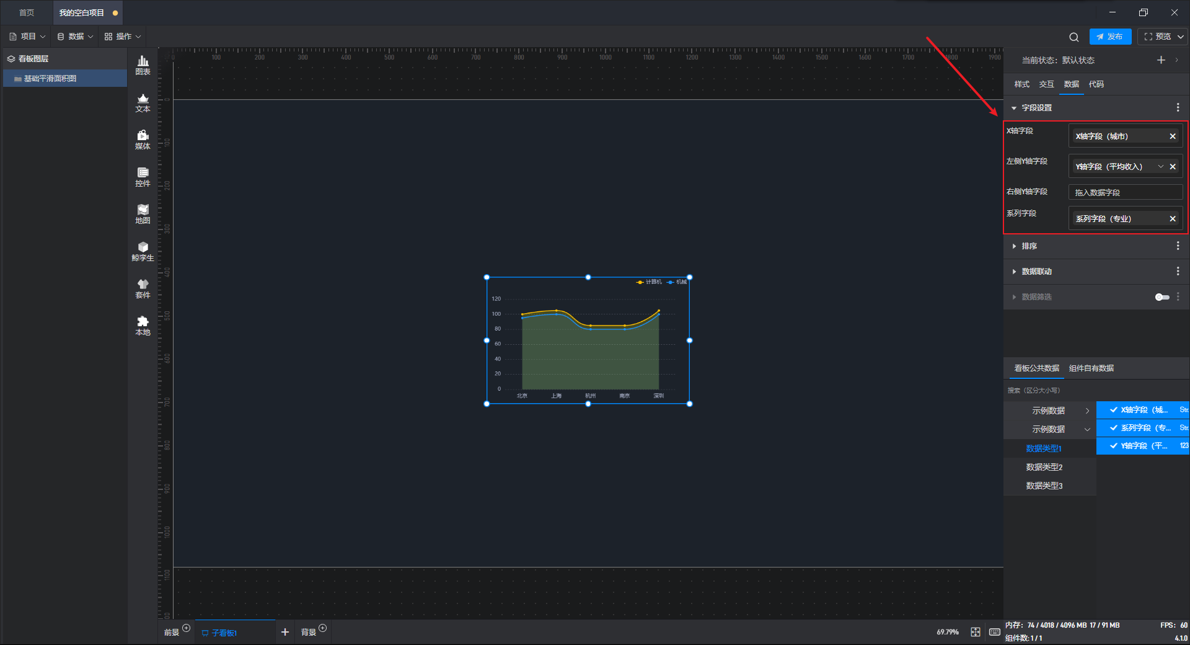Collapse second 示例数据 item chevron
The width and height of the screenshot is (1190, 645).
pos(1087,430)
